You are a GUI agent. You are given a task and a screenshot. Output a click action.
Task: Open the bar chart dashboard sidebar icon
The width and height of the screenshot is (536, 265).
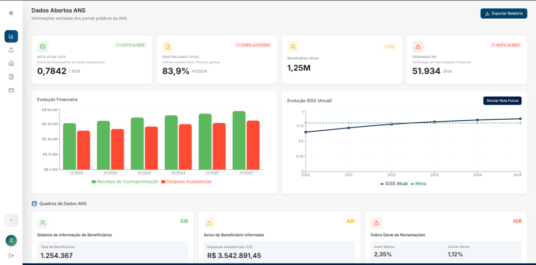pos(11,36)
